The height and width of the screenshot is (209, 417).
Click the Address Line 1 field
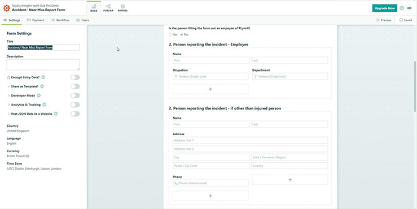coord(250,140)
